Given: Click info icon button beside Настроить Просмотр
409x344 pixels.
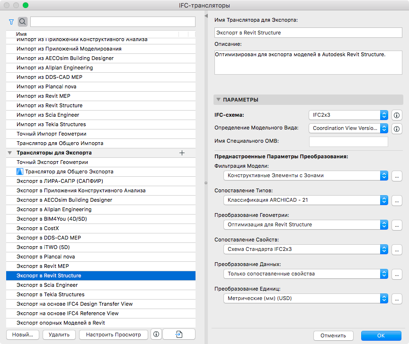Looking at the screenshot, I should 156,334.
